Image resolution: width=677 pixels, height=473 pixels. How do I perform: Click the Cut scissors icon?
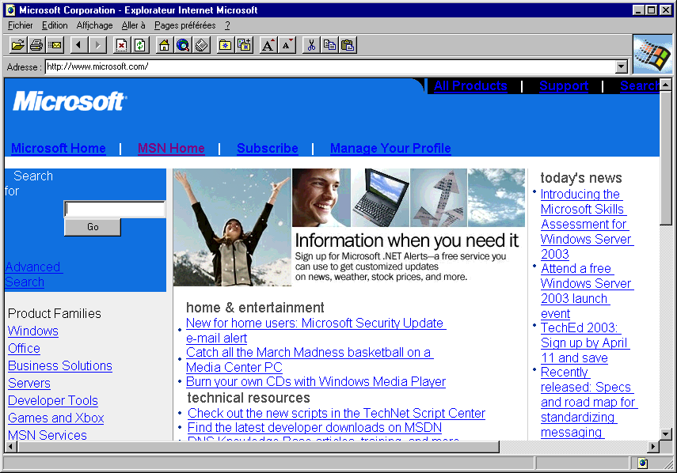tap(310, 45)
